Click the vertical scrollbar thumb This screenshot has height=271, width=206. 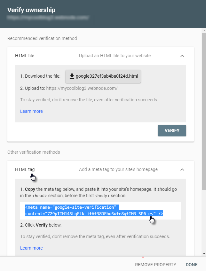tap(204, 109)
